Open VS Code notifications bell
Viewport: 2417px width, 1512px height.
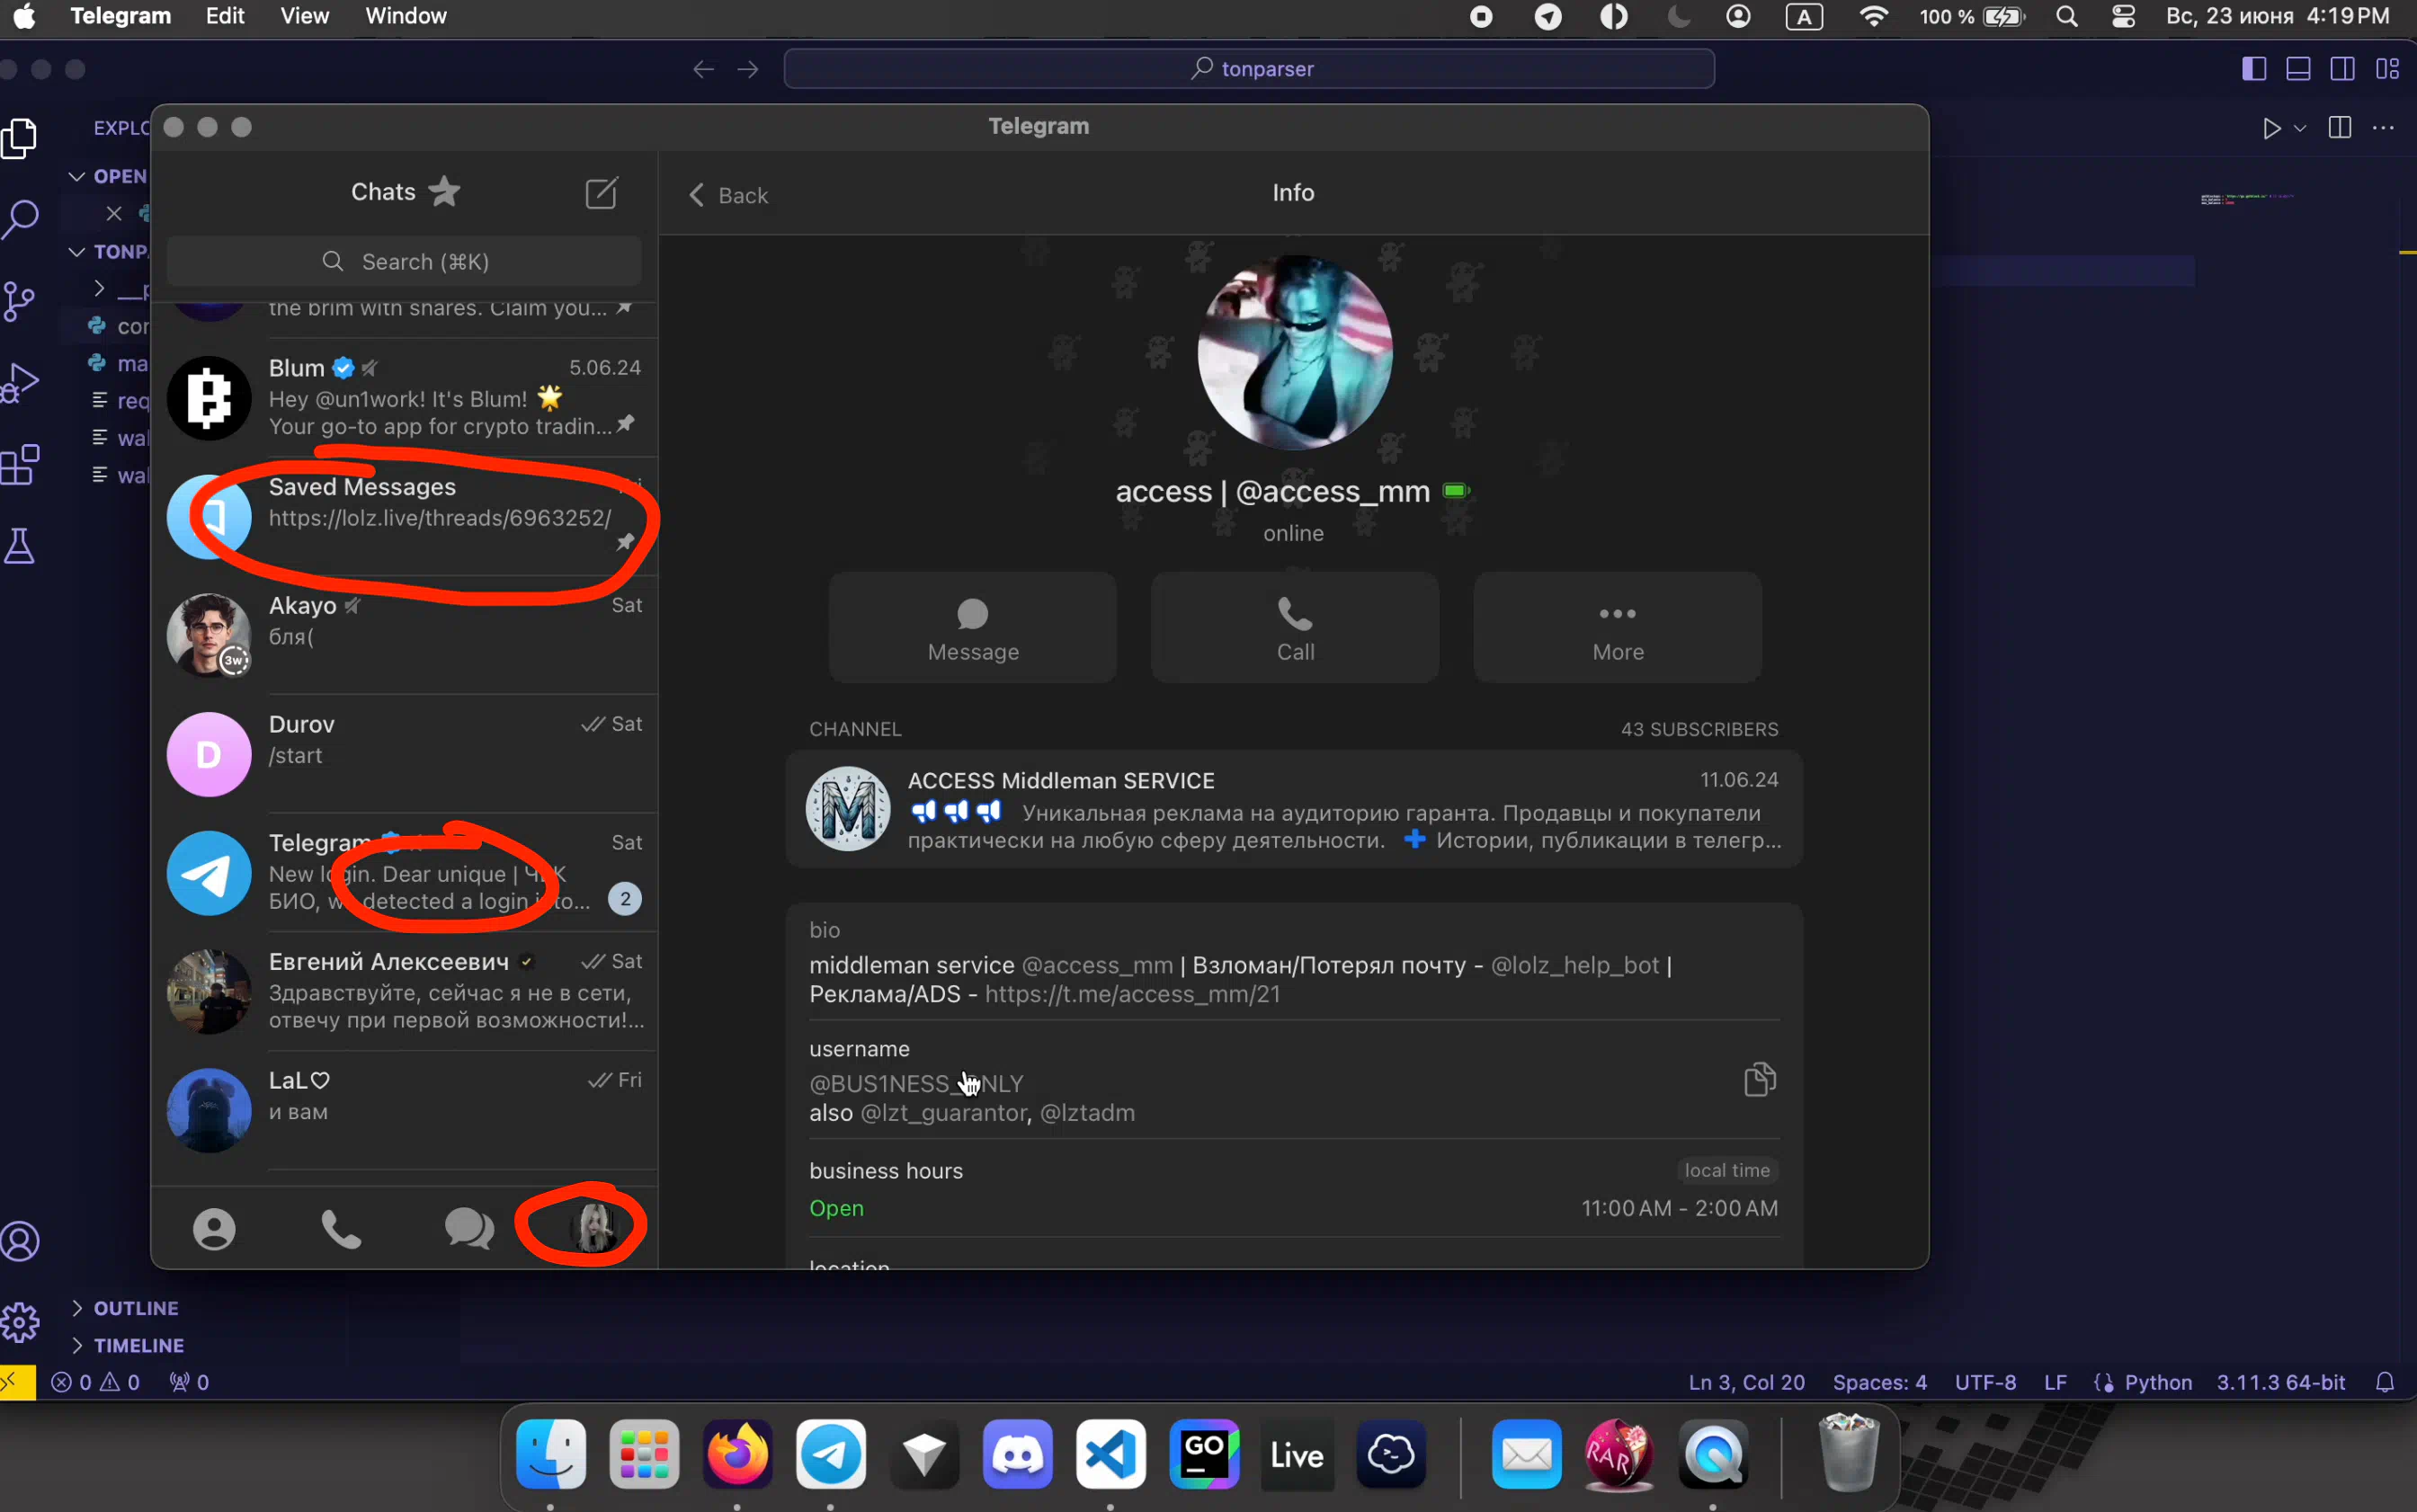(x=2385, y=1382)
